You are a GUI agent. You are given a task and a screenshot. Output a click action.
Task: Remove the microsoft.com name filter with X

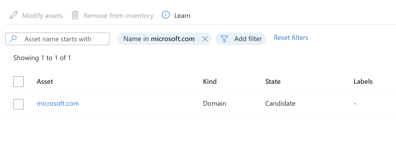click(x=205, y=39)
